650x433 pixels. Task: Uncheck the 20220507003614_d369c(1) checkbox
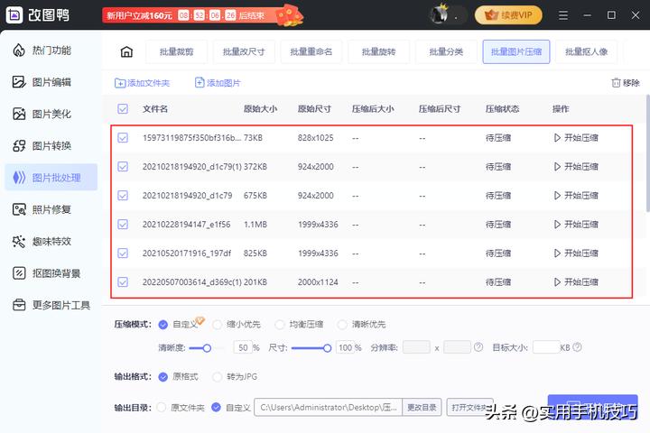click(123, 282)
